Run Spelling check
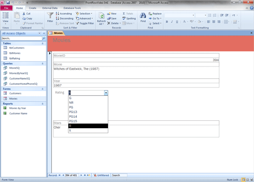The width and height of the screenshot is (254, 182). click(129, 19)
